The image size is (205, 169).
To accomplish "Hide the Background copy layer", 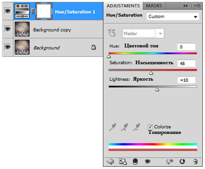I will [x=8, y=29].
